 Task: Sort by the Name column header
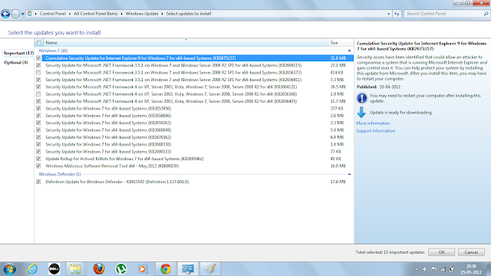point(186,43)
